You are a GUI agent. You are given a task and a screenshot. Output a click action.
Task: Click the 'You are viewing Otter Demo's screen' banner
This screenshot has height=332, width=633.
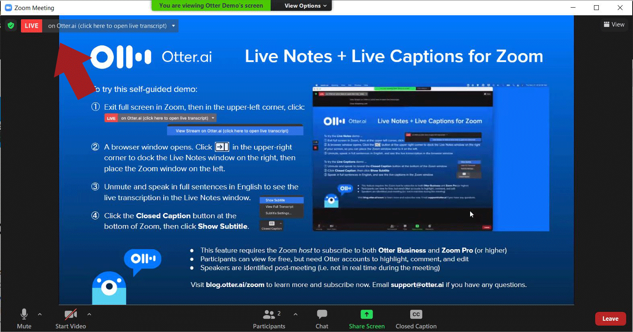[x=211, y=6]
